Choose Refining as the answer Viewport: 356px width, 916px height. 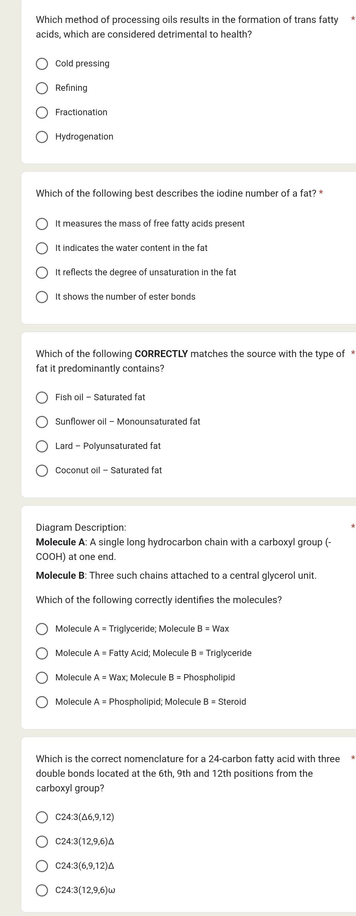pyautogui.click(x=42, y=88)
